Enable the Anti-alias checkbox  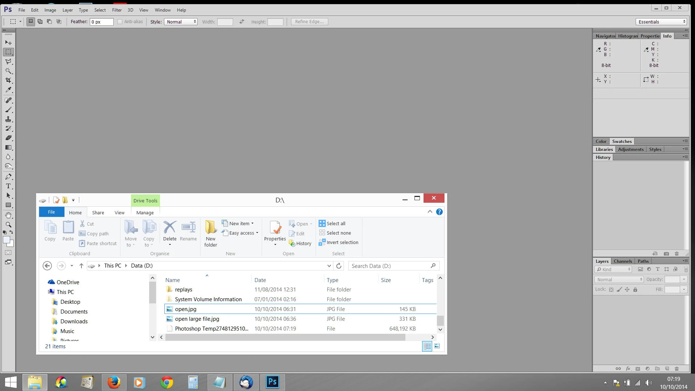[x=120, y=22]
